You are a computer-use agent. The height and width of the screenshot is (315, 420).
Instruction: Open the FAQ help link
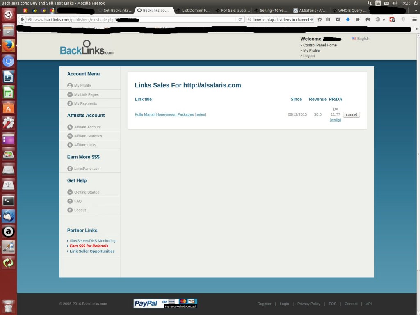[78, 201]
